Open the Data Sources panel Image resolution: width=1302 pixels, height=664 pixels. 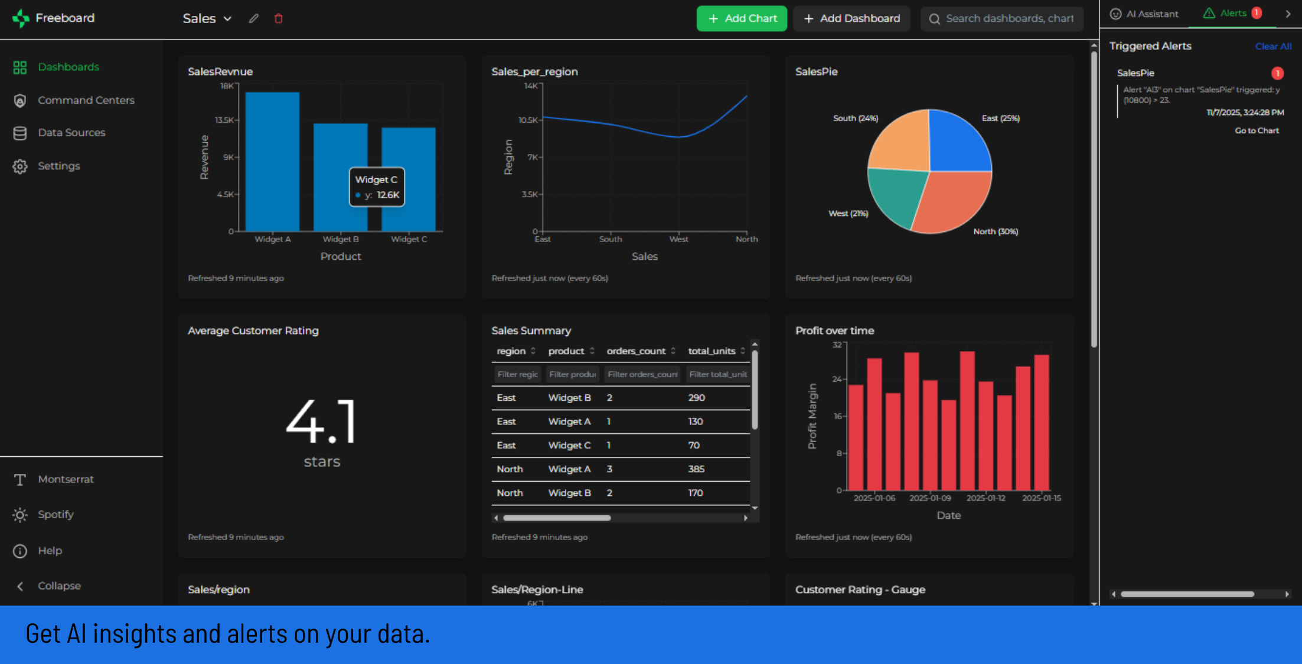pos(71,132)
